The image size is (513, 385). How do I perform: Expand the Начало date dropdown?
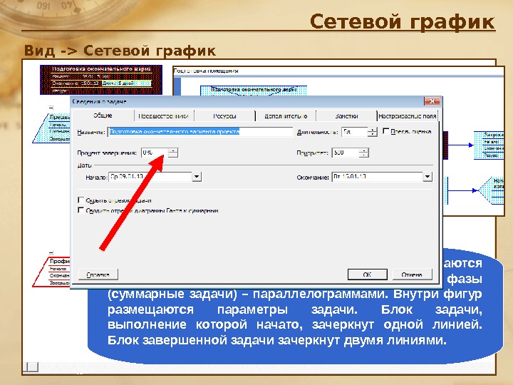197,177
